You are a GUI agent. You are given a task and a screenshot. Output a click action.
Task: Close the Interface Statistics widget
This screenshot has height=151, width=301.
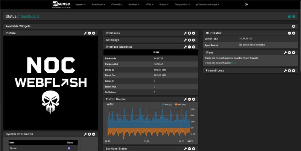193,47
